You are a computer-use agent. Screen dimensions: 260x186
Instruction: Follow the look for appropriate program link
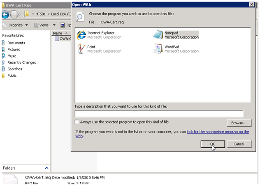(218, 132)
